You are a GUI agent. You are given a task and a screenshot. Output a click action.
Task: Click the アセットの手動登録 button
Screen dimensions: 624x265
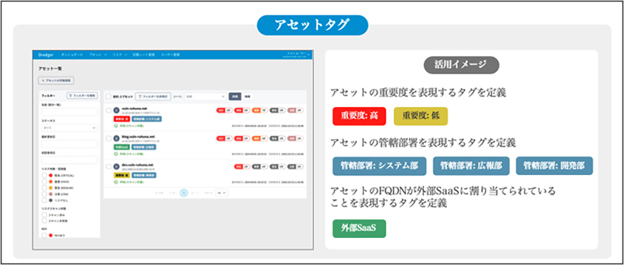coord(55,80)
